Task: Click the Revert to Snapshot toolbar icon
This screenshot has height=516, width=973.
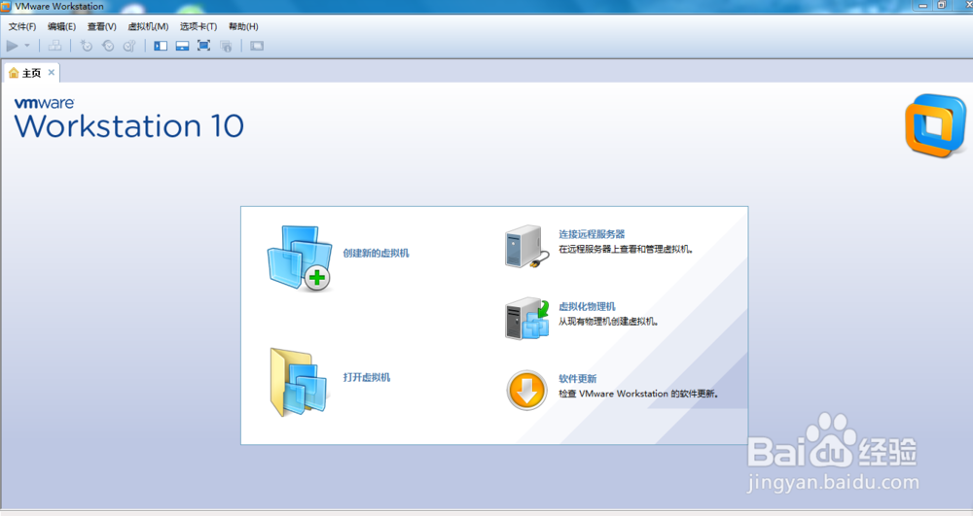Action: coord(108,46)
